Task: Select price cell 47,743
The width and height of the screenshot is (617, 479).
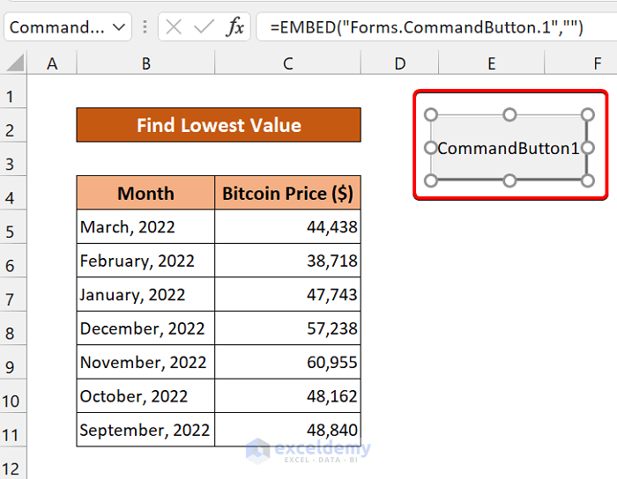Action: 288,294
